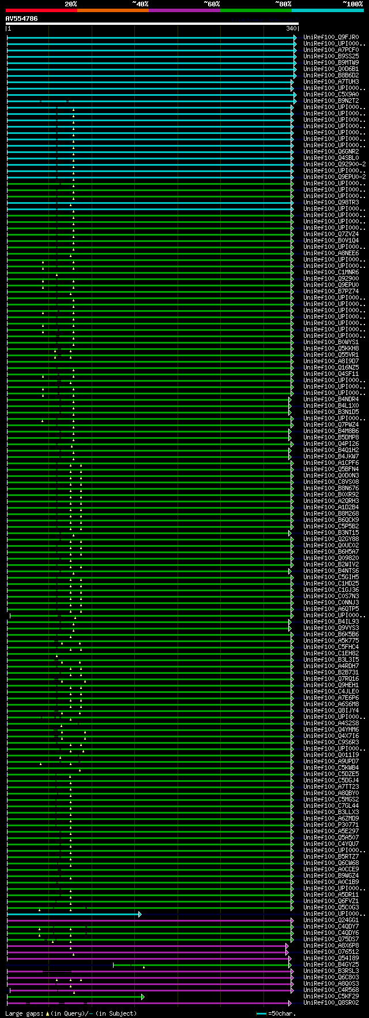The image size is (369, 1018).
Task: Select the UniRef100_C1MNR6 label
Action: point(331,273)
